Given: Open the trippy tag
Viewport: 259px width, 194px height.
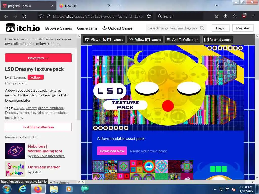Looking at the screenshot, I should (18, 118).
